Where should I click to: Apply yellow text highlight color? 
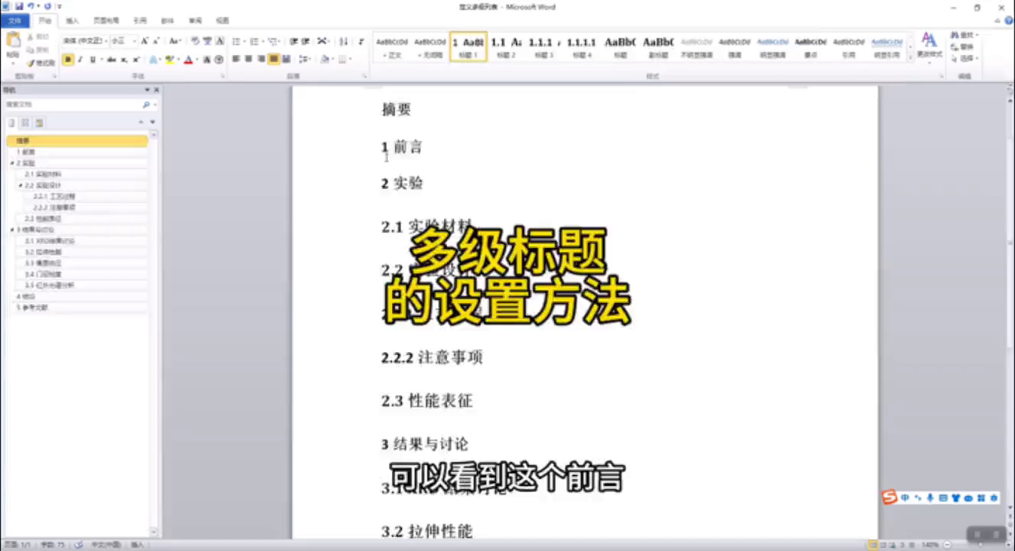[168, 60]
